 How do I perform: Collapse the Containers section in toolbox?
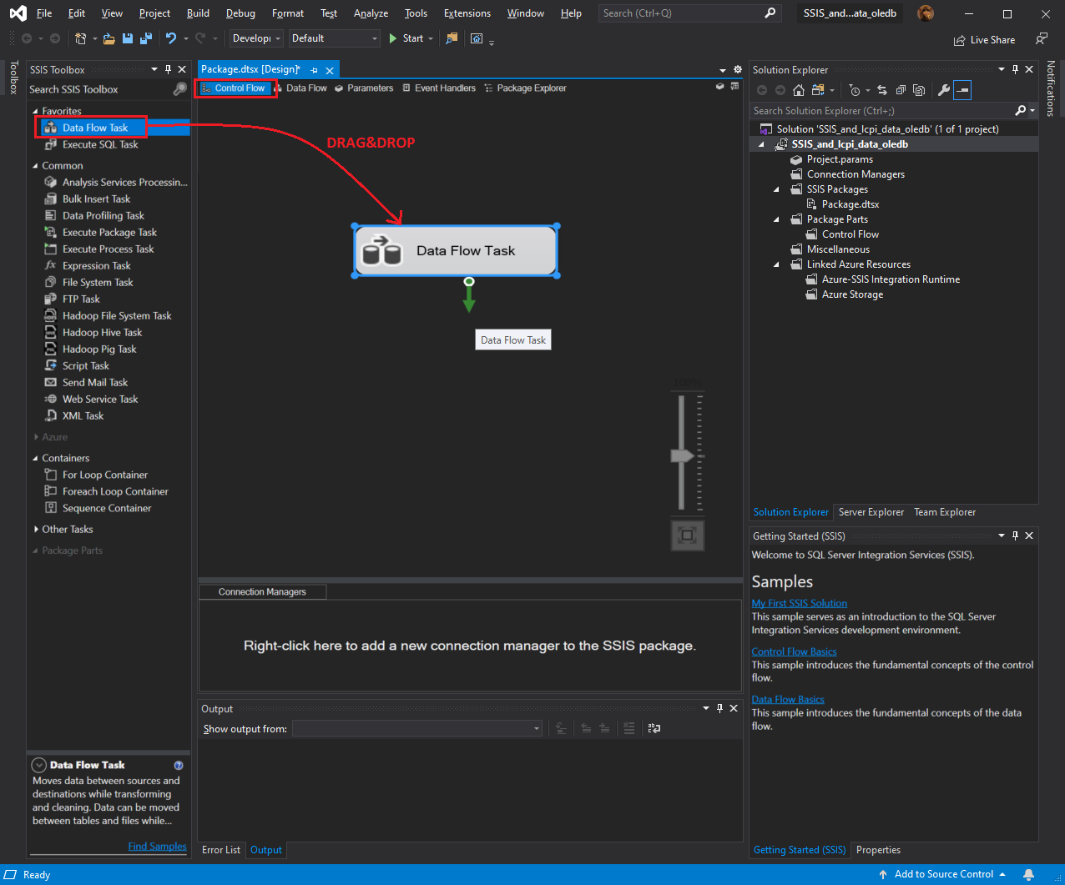tap(35, 458)
